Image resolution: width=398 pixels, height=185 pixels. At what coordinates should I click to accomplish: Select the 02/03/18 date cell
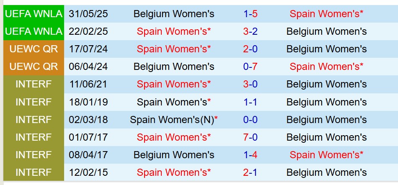pos(88,119)
